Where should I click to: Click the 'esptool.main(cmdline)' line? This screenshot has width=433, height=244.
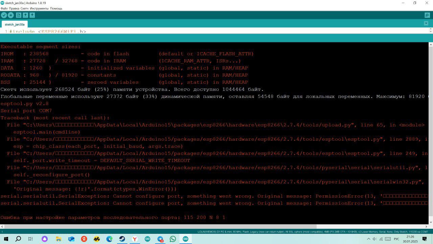tap(47, 132)
